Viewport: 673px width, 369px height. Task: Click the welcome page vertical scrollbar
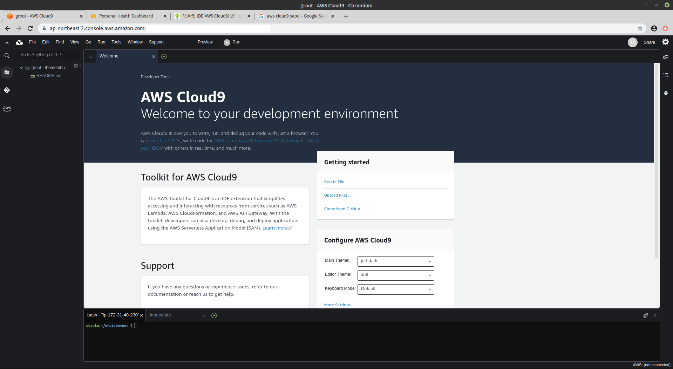(657, 161)
